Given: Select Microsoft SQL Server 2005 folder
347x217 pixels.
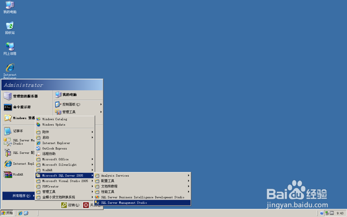Looking at the screenshot, I should point(65,176).
